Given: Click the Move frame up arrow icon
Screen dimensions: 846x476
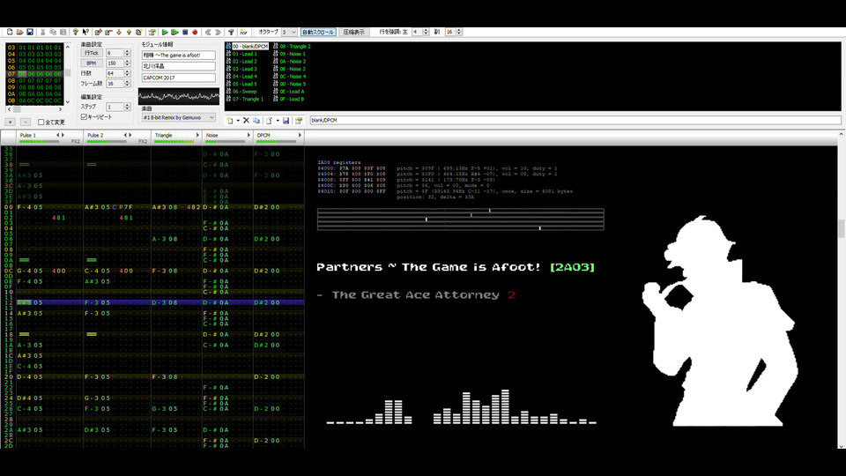Looking at the screenshot, I should click(x=129, y=33).
